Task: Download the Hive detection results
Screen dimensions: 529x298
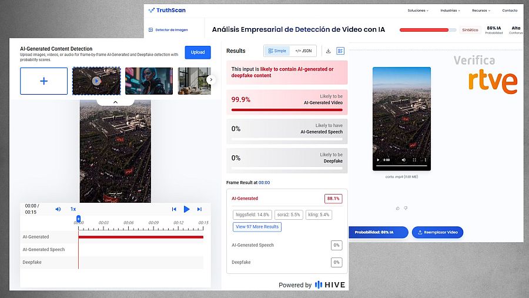Action: tap(328, 51)
